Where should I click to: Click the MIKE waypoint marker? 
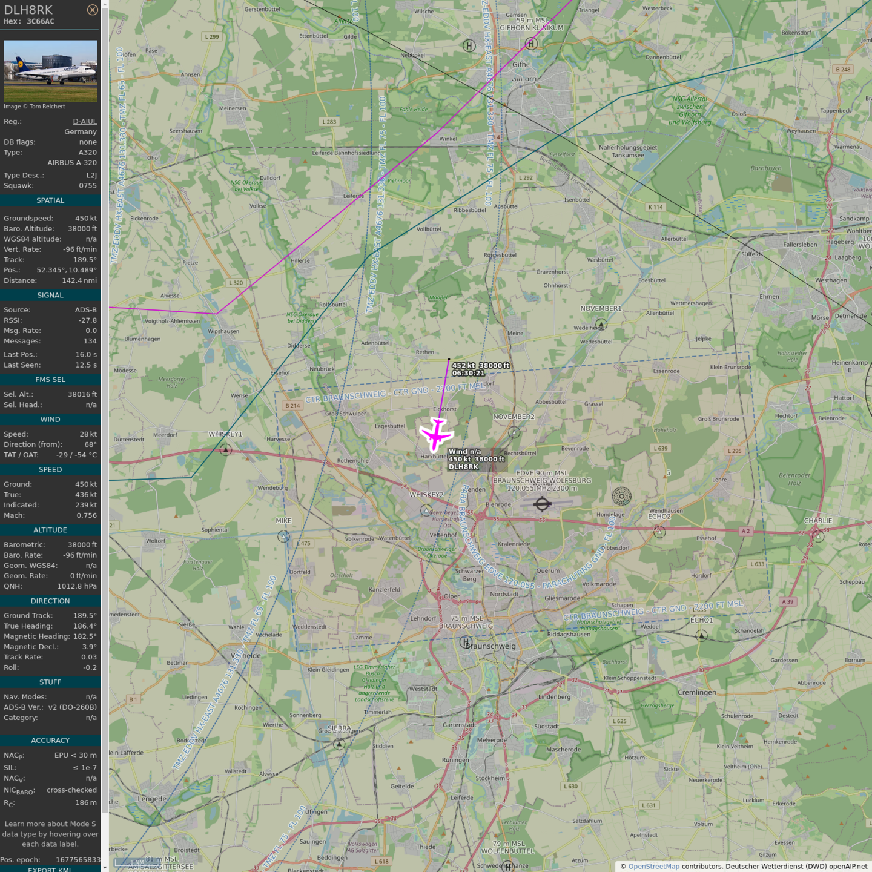[283, 537]
